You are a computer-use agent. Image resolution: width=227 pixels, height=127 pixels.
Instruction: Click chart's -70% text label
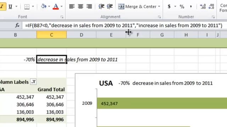tap(124, 83)
